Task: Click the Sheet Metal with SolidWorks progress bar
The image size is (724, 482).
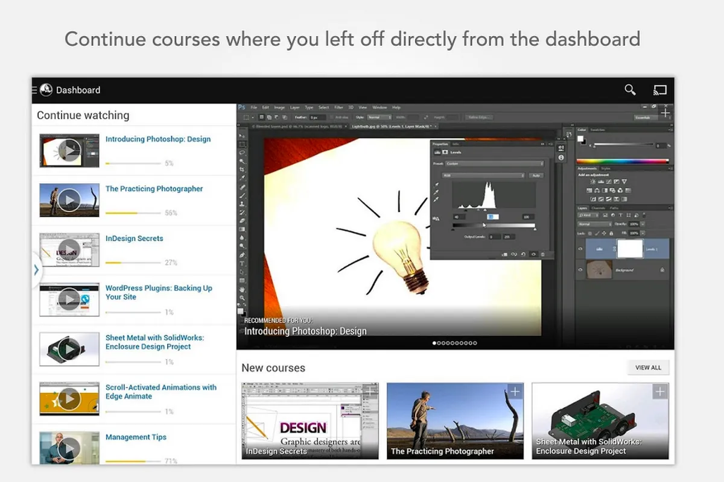Action: [133, 362]
